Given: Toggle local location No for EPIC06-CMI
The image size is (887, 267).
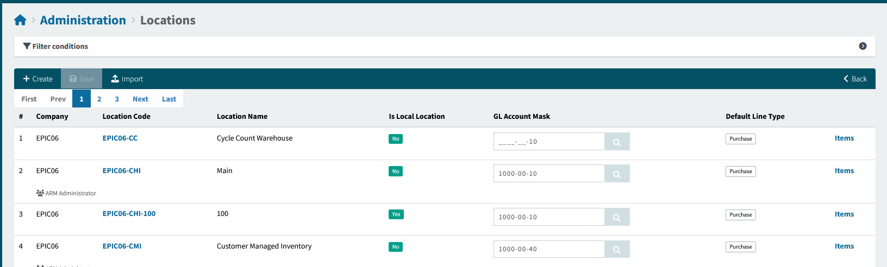Looking at the screenshot, I should [x=396, y=247].
